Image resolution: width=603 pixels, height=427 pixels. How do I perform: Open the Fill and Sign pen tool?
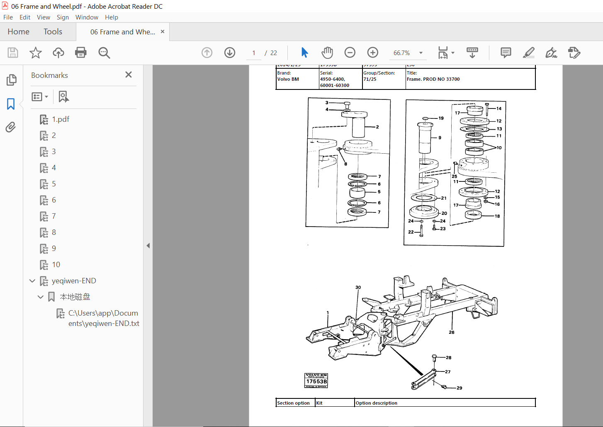pos(551,53)
